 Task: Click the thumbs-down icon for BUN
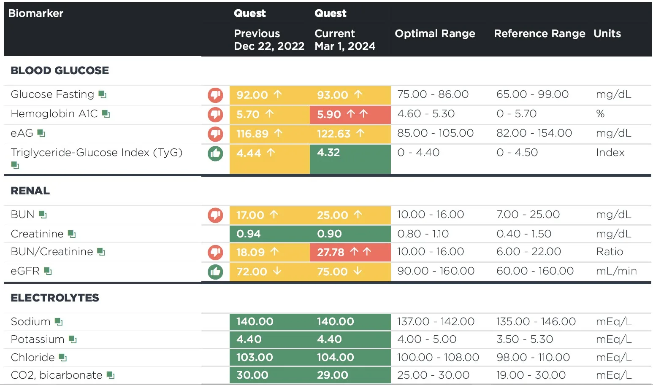click(215, 215)
